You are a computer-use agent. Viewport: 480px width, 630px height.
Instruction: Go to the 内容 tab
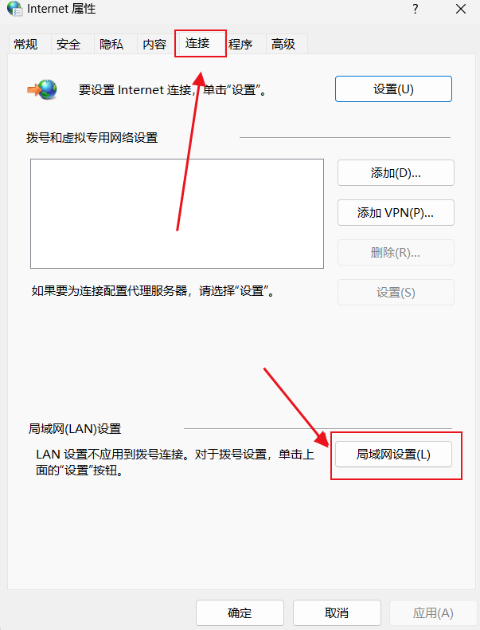tap(154, 44)
